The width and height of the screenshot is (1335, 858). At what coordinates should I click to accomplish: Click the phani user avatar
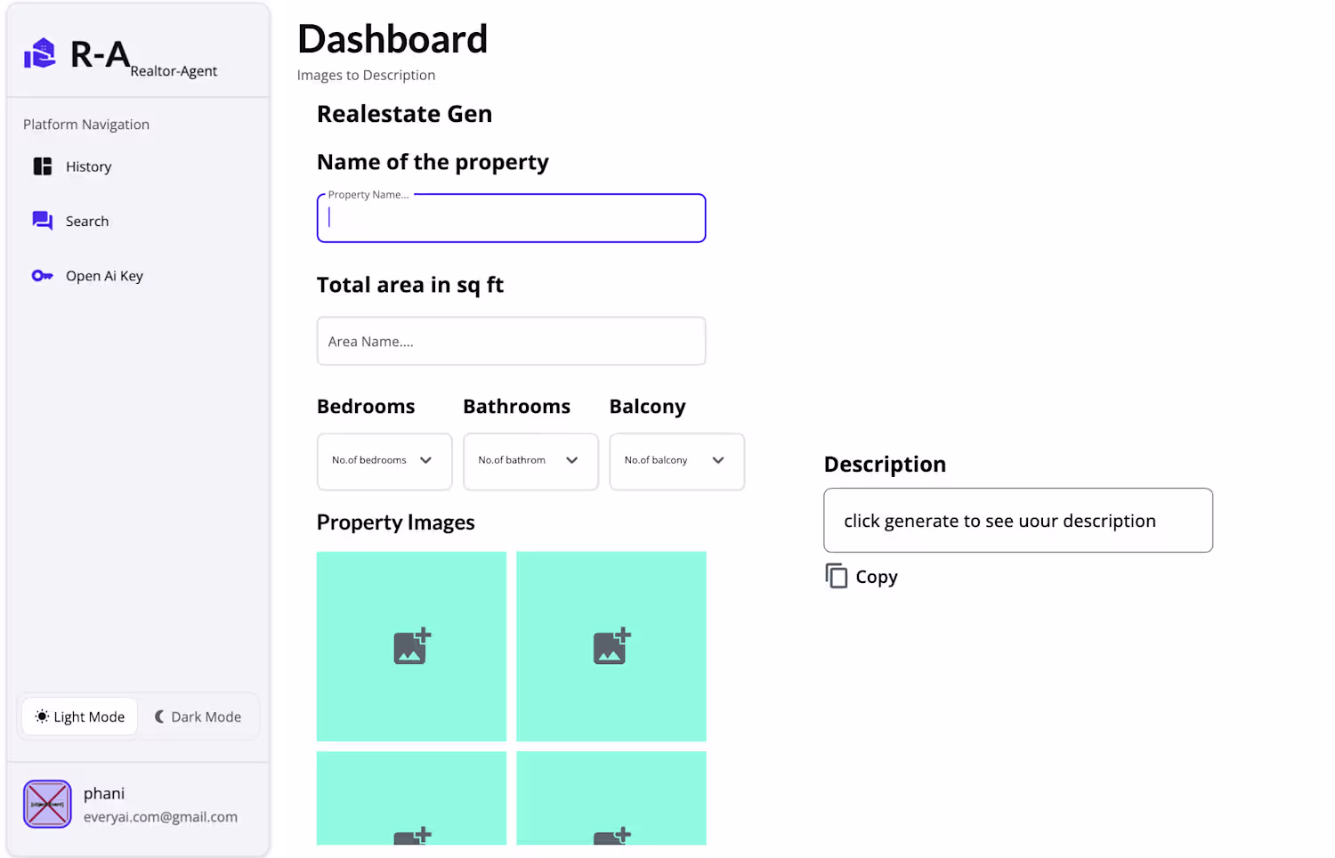[x=47, y=804]
